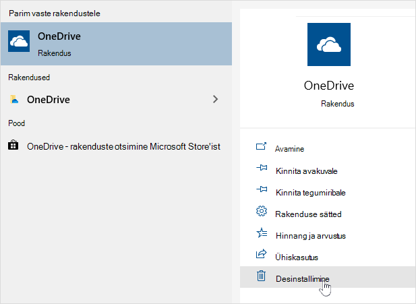Click the share arrow icon for Ühiskasutus
Screen dimensions: 416x304
tap(262, 254)
